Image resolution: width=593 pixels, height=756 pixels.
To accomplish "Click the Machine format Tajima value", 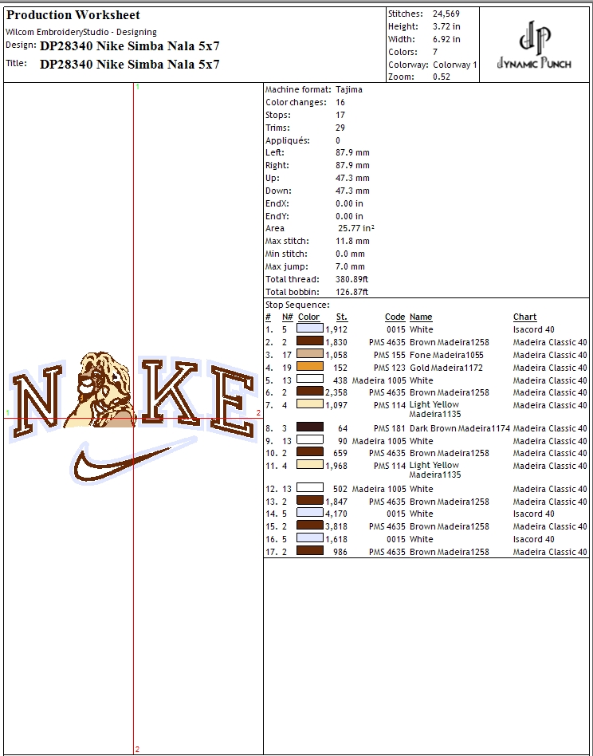I will (348, 90).
